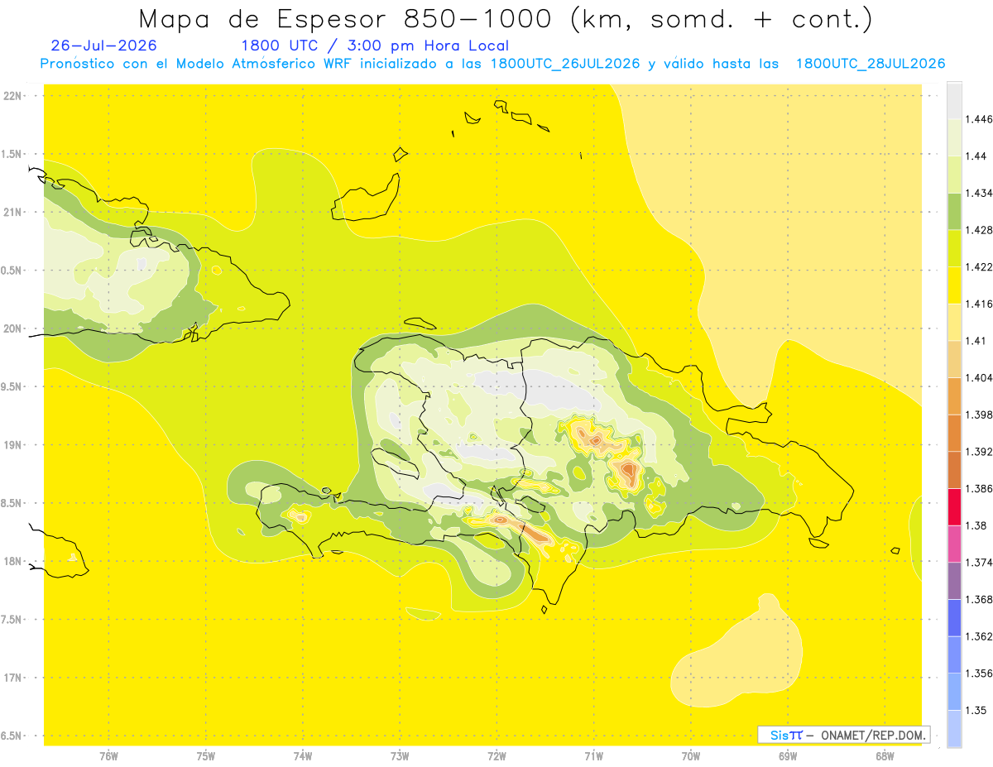Image resolution: width=993 pixels, height=767 pixels.
Task: Click the green colorbar segment between 1.428 and 1.434
Action: (954, 212)
